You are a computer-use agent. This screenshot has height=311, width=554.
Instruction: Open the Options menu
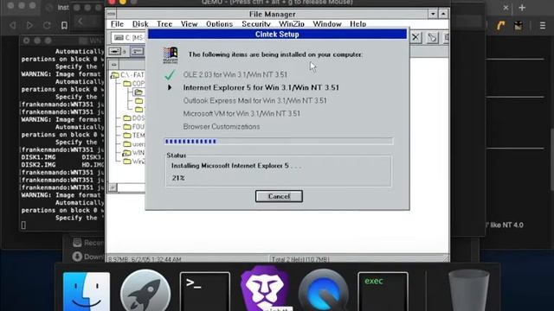coord(219,24)
